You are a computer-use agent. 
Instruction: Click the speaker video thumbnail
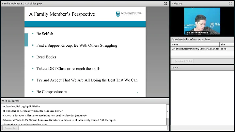tap(202, 21)
